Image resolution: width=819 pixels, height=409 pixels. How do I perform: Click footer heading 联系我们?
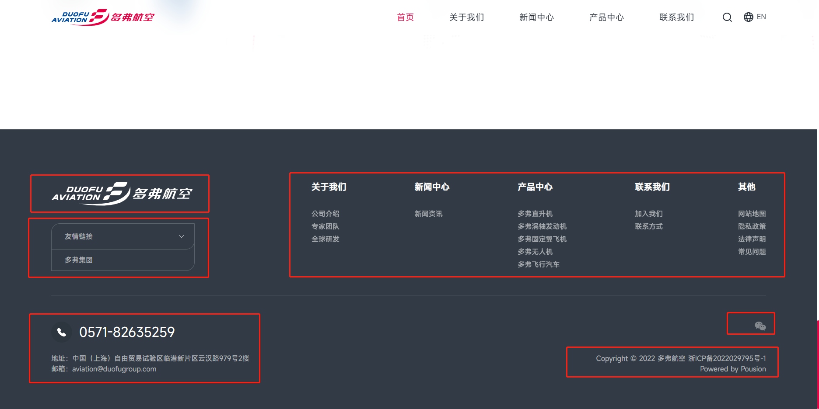coord(653,187)
